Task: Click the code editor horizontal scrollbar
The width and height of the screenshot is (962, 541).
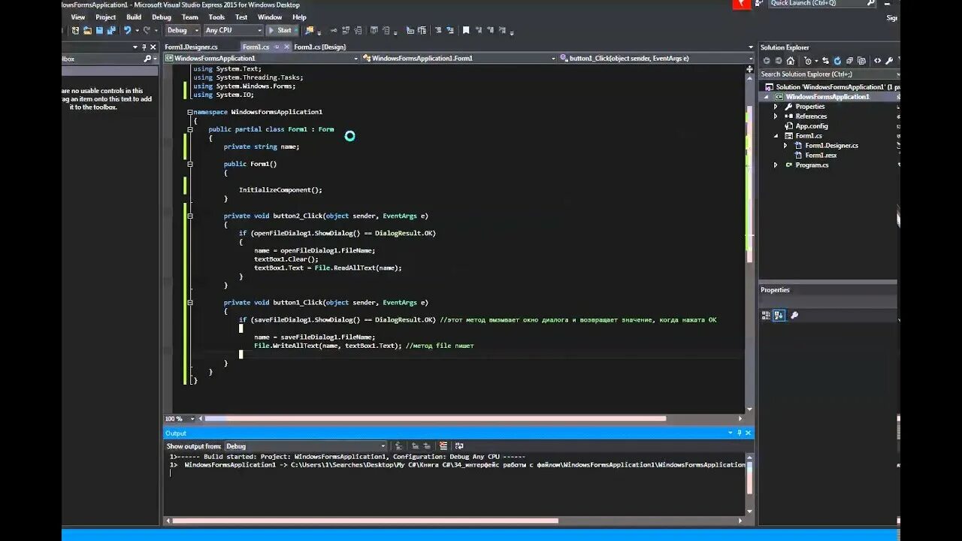Action: point(434,419)
